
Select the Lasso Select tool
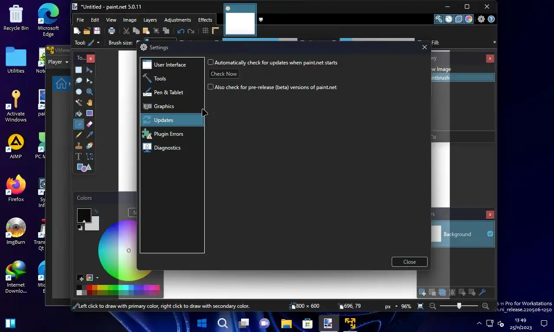79,81
